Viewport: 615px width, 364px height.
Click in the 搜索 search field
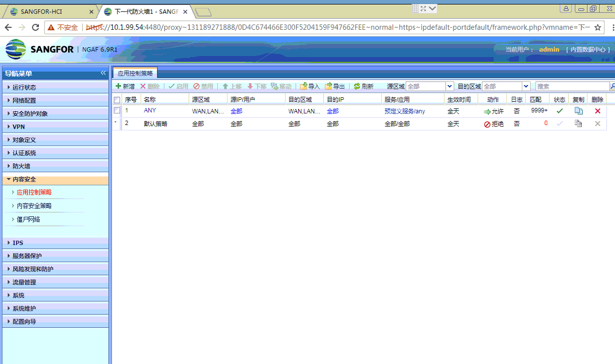click(573, 86)
